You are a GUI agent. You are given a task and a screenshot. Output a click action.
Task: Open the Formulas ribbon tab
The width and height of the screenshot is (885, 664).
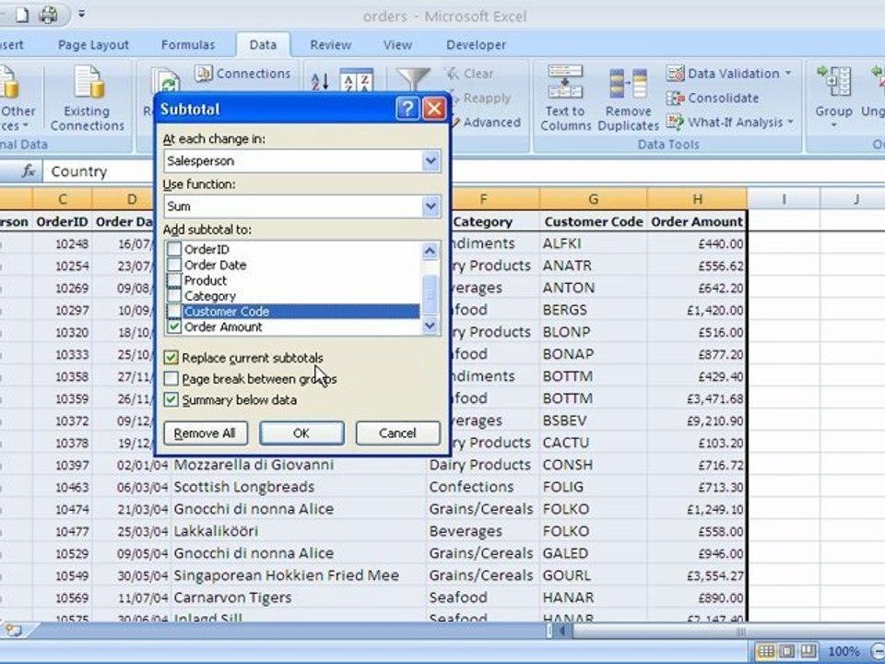(x=188, y=44)
